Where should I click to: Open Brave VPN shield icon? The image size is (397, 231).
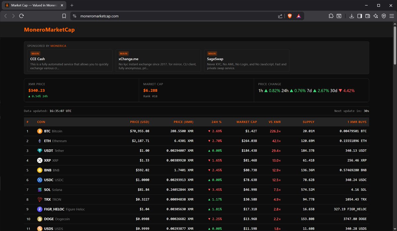[x=384, y=16]
